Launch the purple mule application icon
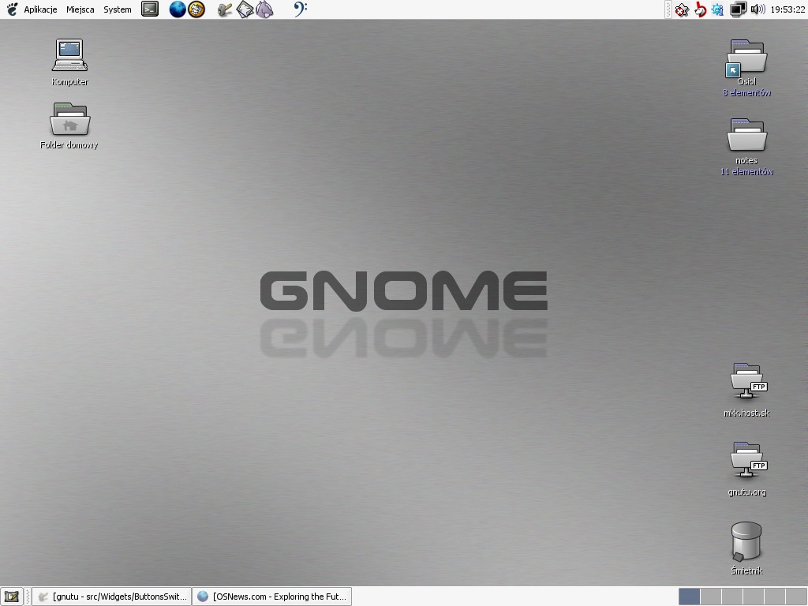This screenshot has height=606, width=808. [x=264, y=9]
